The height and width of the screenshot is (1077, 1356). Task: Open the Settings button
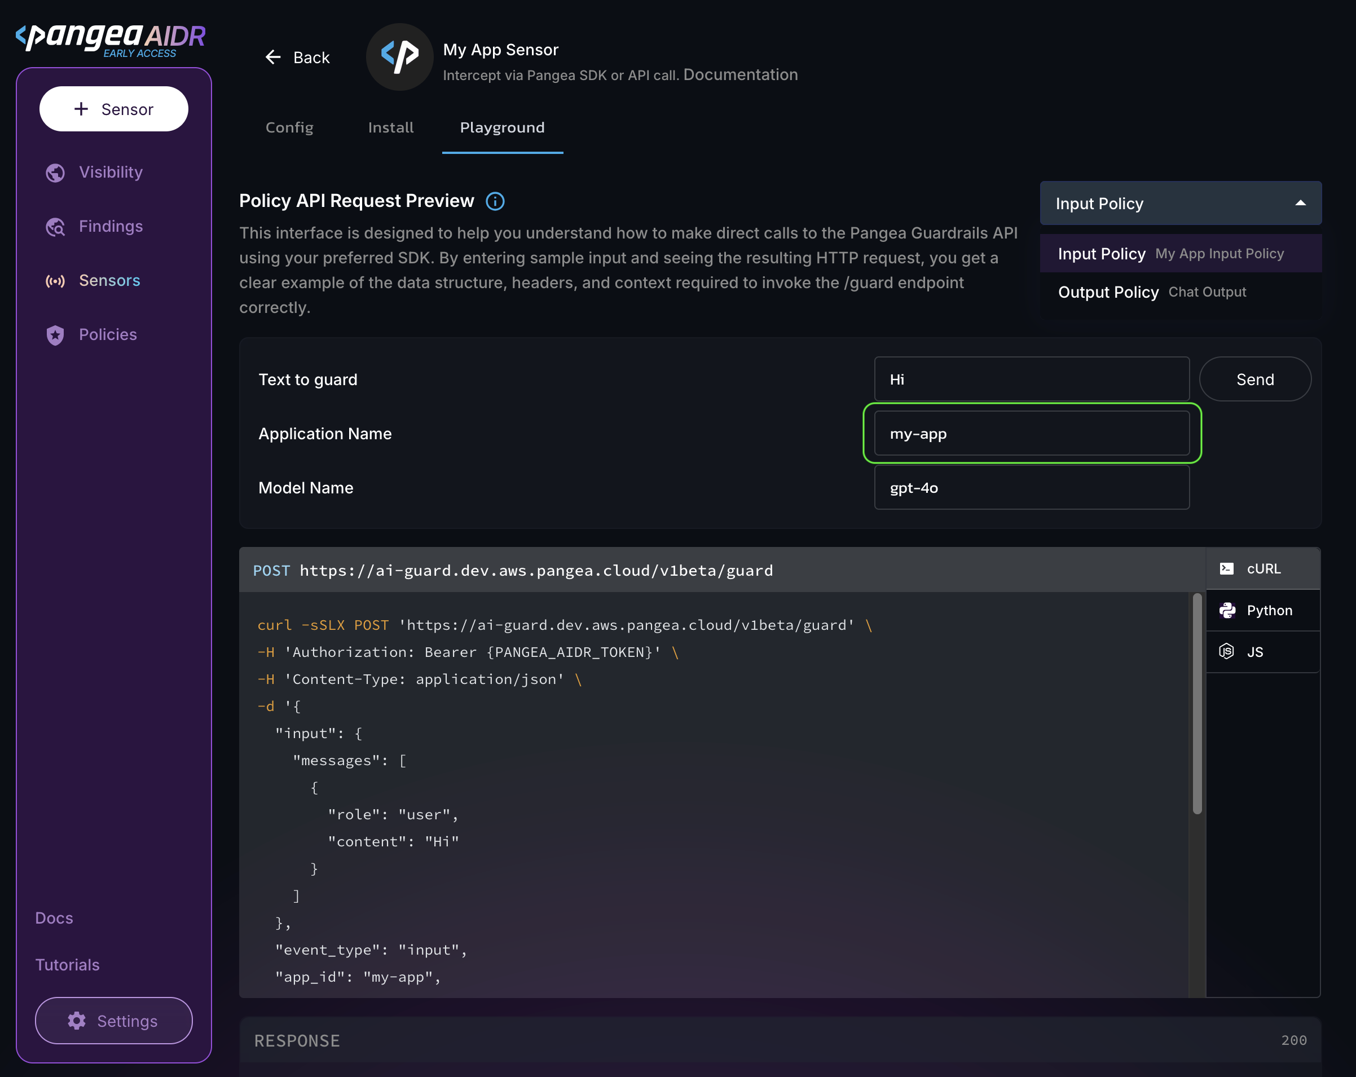(x=114, y=1021)
